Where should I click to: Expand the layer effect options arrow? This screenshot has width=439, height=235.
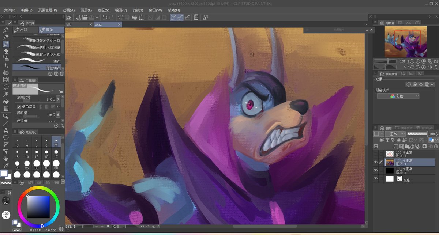click(x=432, y=84)
